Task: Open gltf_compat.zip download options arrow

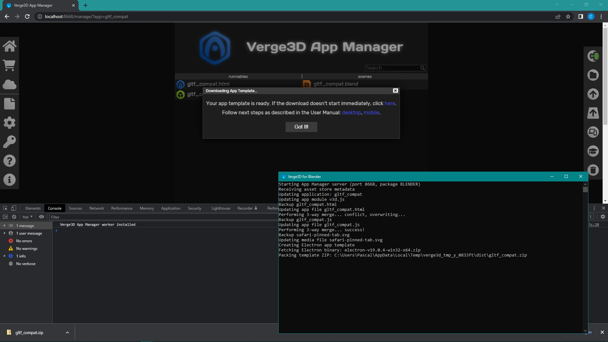Action: [67, 332]
